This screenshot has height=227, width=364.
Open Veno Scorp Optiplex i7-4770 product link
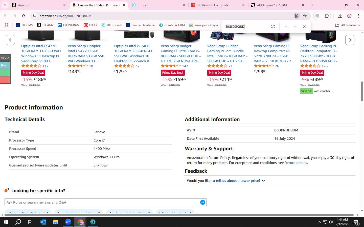[86, 53]
